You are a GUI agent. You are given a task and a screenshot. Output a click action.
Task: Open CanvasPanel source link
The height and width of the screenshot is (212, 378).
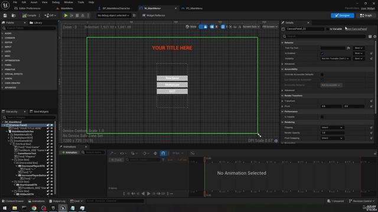[356, 29]
